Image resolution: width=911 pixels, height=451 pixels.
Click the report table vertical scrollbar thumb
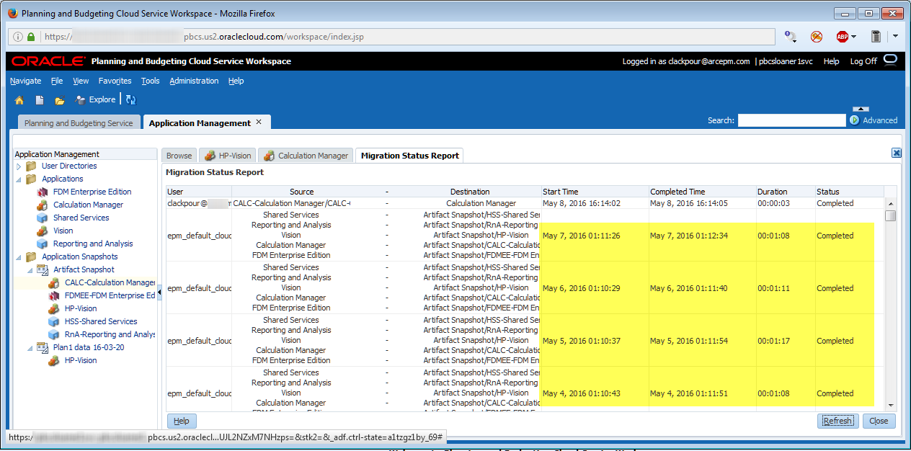pos(891,215)
